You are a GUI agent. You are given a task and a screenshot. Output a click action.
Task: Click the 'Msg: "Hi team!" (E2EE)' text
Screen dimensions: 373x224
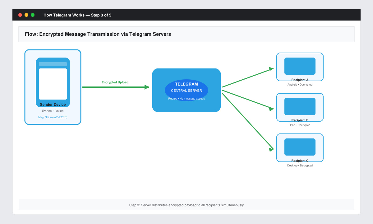[x=53, y=117]
